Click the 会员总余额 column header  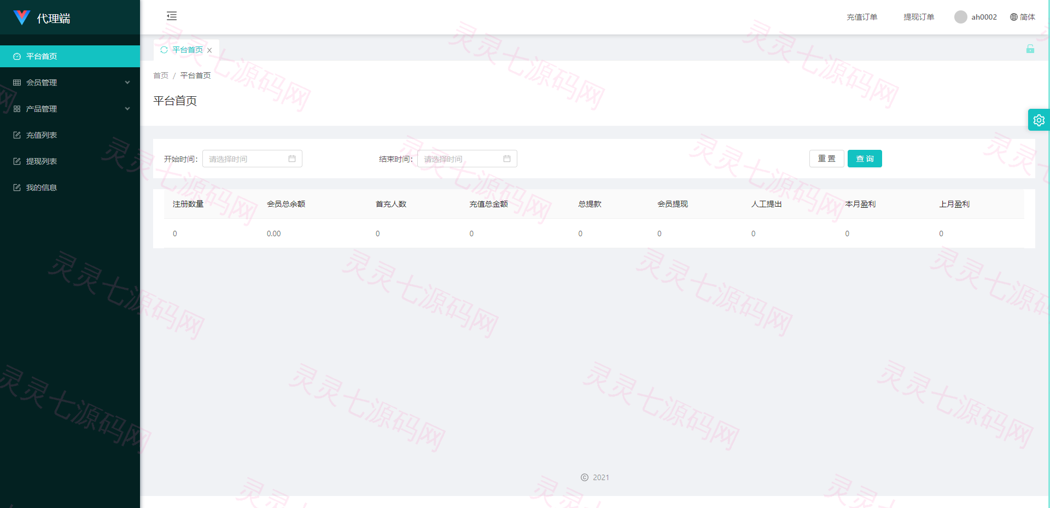286,204
